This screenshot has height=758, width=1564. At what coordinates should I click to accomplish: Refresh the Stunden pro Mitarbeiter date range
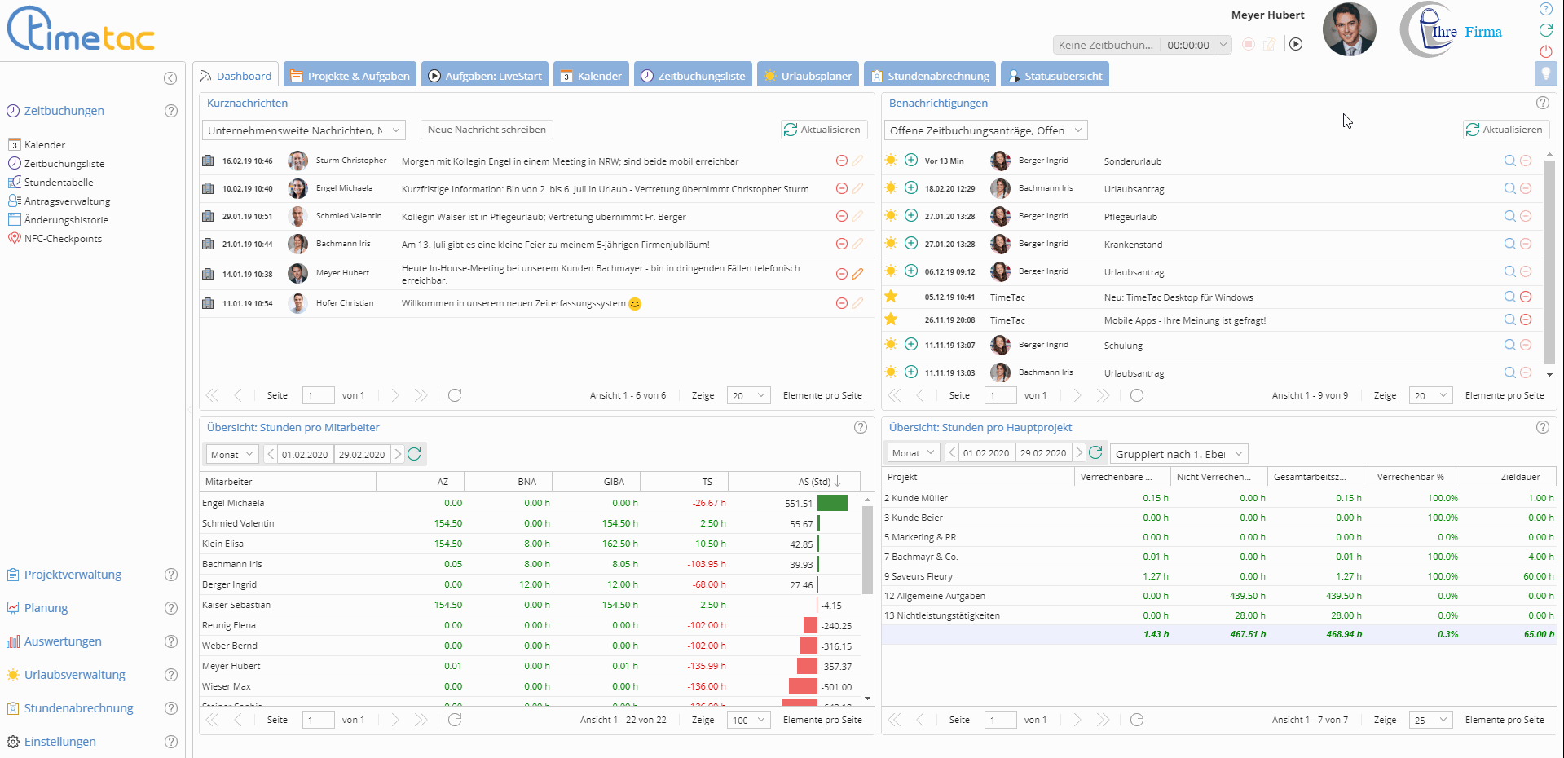coord(415,454)
